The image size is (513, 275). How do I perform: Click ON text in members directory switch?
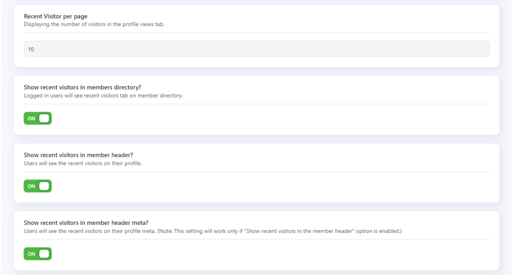32,118
